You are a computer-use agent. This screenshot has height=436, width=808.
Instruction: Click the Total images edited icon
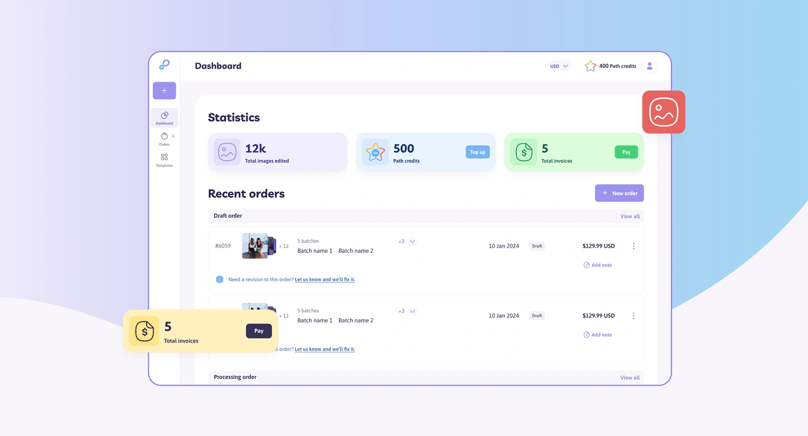pos(227,152)
